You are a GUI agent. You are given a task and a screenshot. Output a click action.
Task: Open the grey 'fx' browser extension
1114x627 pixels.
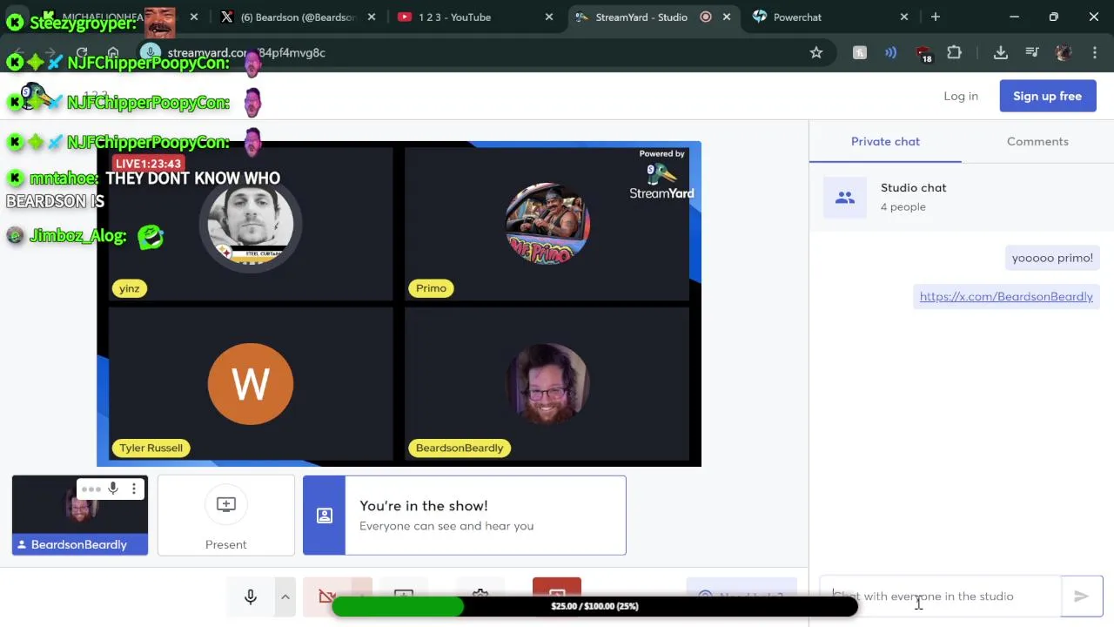(x=860, y=52)
